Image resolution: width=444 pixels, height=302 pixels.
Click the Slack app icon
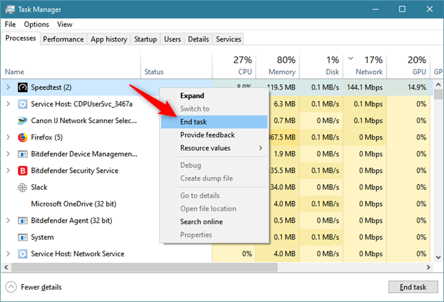coord(23,187)
